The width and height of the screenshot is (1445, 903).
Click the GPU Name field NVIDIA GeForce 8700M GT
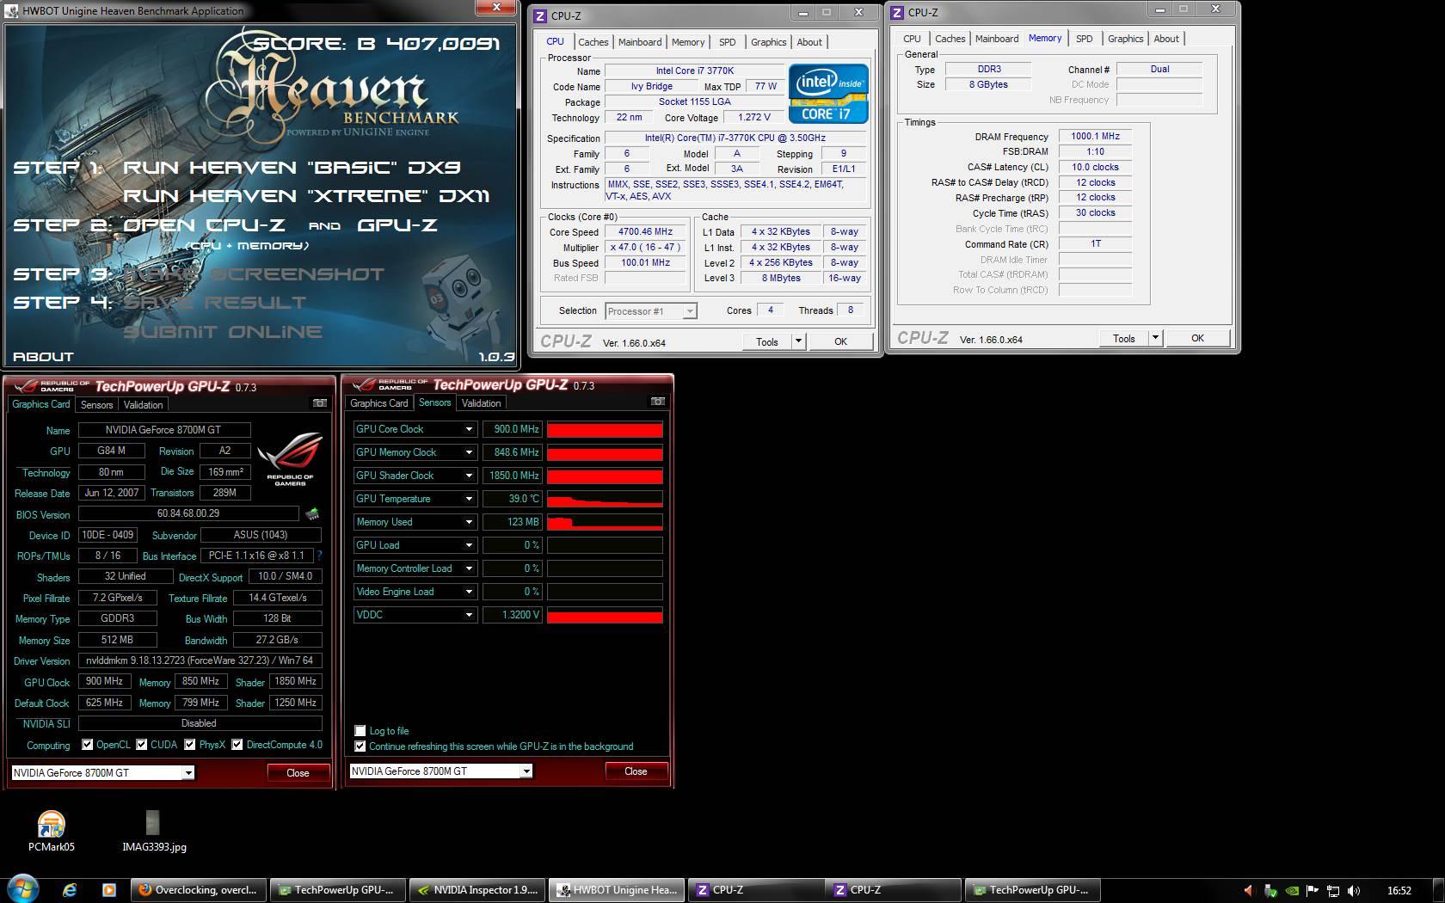pos(164,430)
